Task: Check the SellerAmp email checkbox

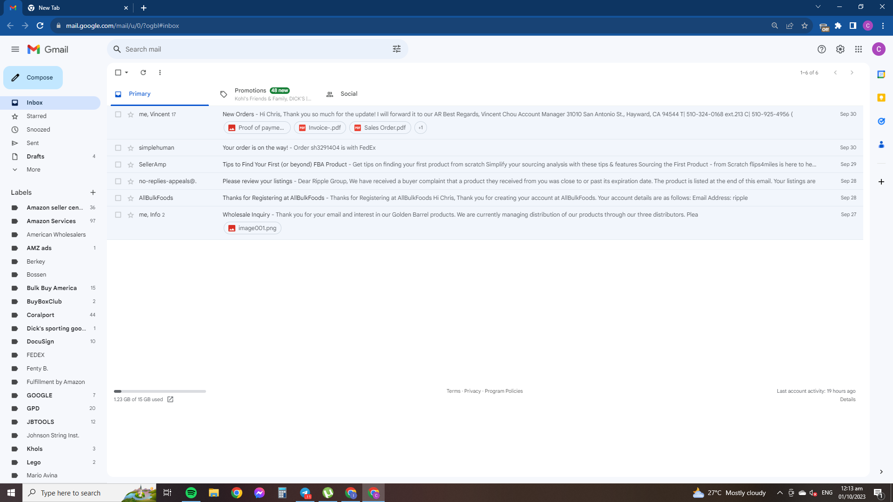Action: 118,165
